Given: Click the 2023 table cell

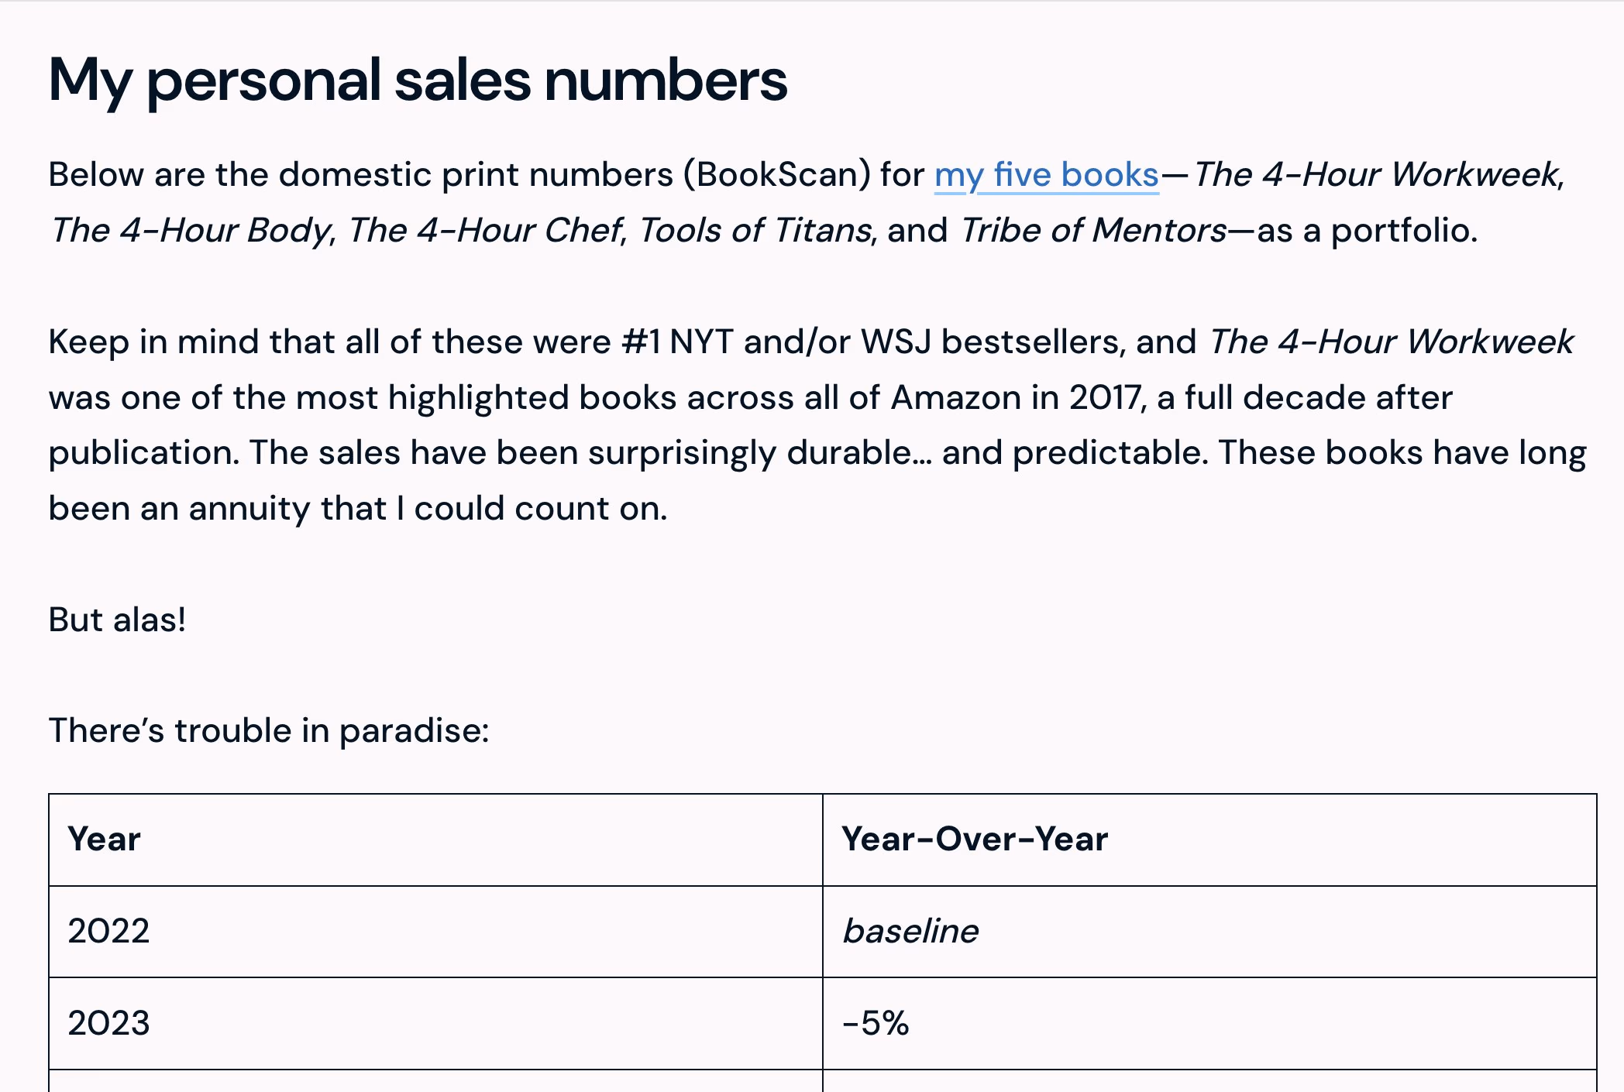Looking at the screenshot, I should (x=435, y=1023).
